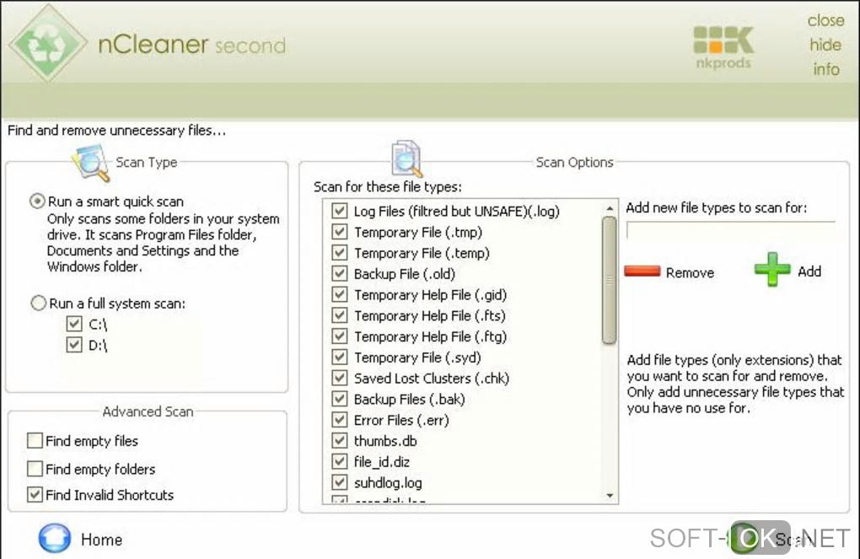860x559 pixels.
Task: Uncheck the C:\ drive checkbox
Action: pos(74,324)
